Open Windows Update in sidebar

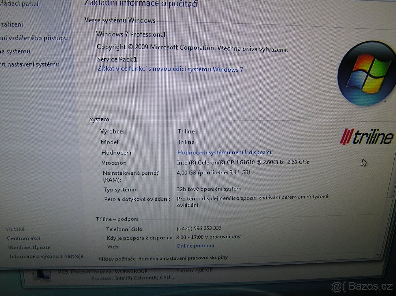(29, 248)
